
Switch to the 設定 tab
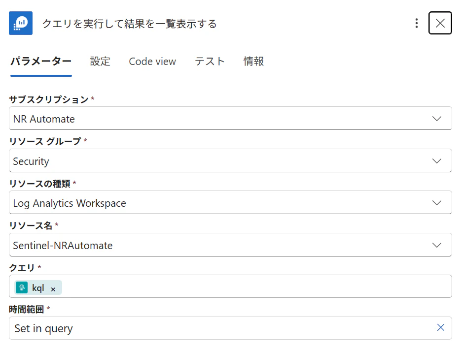point(100,62)
